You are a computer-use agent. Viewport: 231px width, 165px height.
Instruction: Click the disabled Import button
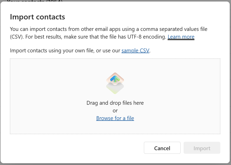click(202, 148)
